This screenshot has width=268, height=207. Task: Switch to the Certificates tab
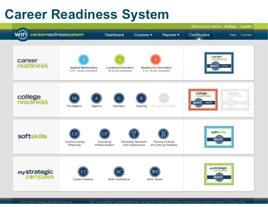(199, 35)
